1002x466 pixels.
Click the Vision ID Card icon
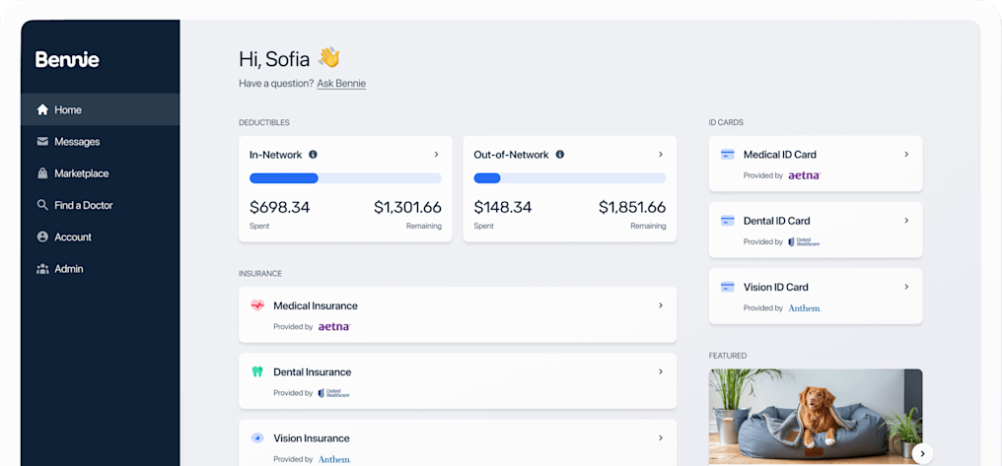pyautogui.click(x=728, y=287)
